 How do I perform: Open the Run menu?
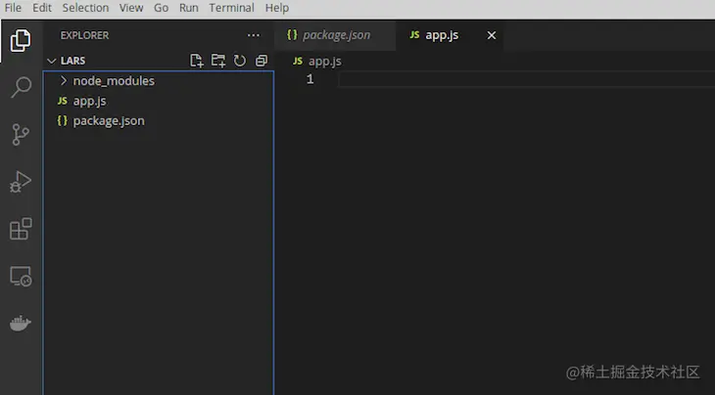pyautogui.click(x=189, y=8)
